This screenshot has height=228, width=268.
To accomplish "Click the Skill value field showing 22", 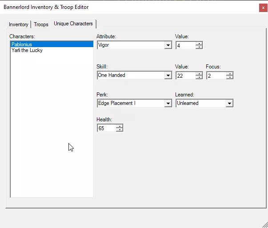I will click(186, 76).
